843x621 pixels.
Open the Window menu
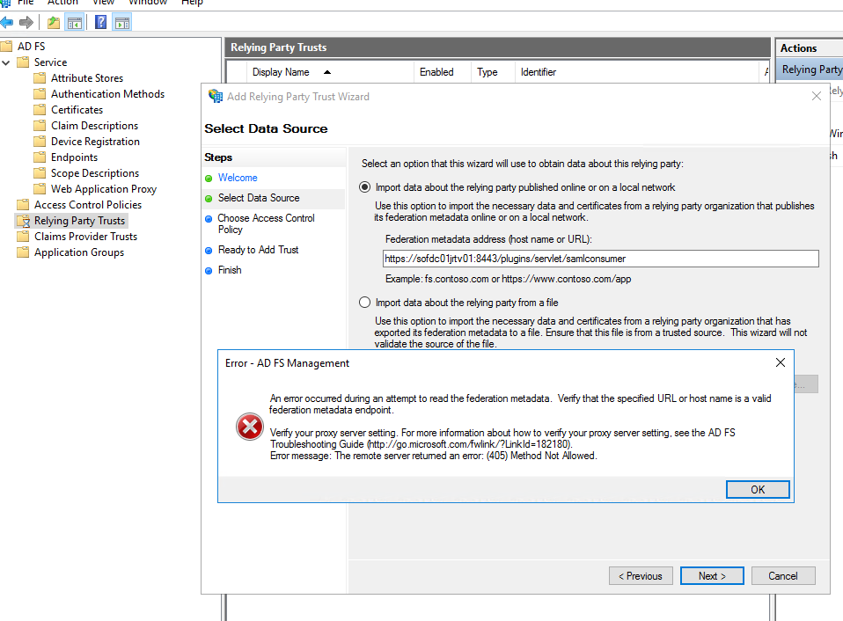(148, 3)
